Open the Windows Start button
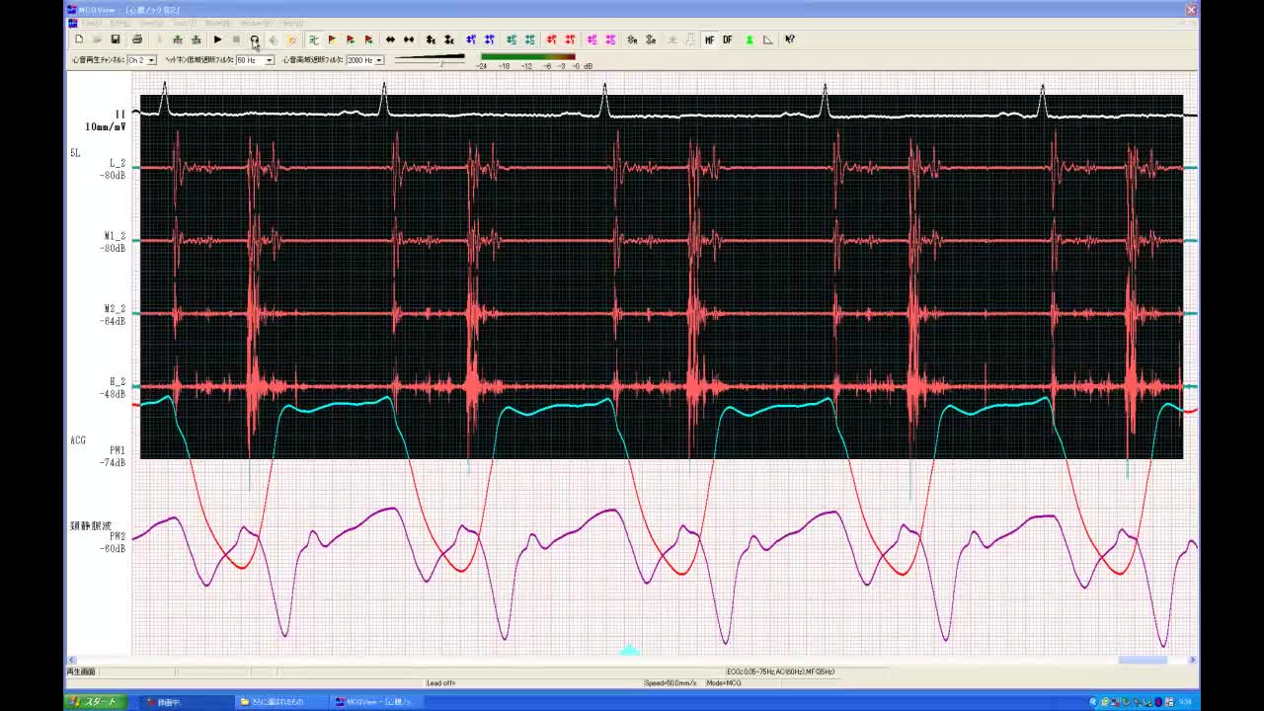 (x=95, y=702)
